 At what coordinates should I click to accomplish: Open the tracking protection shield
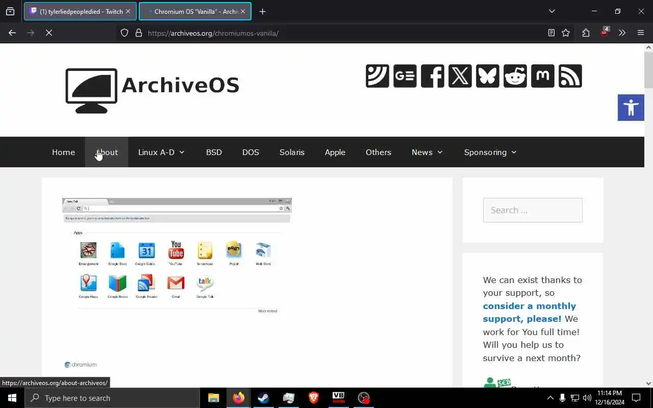coord(124,33)
